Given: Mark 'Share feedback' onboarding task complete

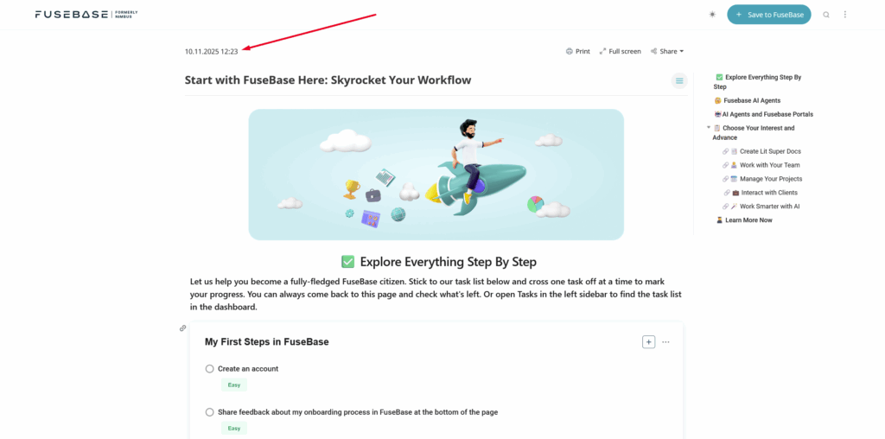Looking at the screenshot, I should (x=210, y=412).
